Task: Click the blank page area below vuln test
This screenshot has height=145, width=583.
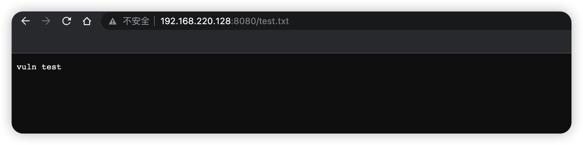Action: pos(291,102)
